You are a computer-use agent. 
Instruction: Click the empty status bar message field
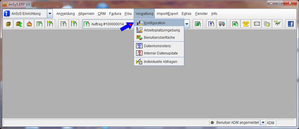(x=105, y=123)
